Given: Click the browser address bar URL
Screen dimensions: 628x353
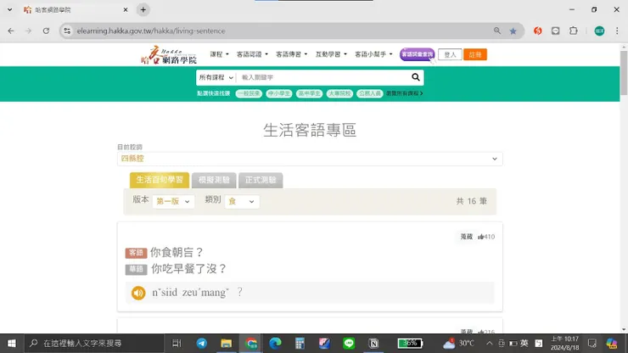Looking at the screenshot, I should click(151, 31).
